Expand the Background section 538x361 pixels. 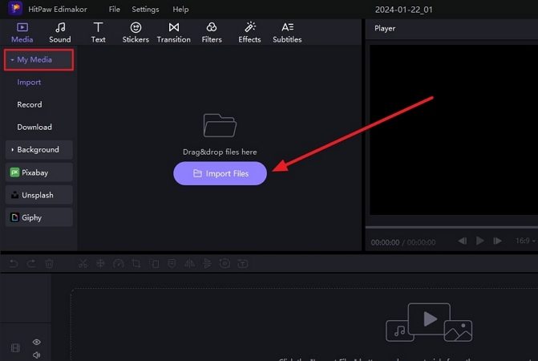tap(38, 150)
